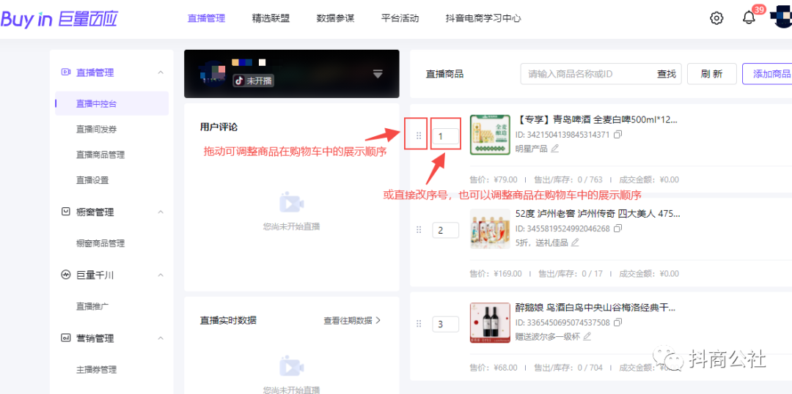This screenshot has height=394, width=792.
Task: Collapse the 巨量千川 sidebar section
Action: pos(161,275)
